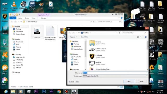Switch to the View ribbon tab
This screenshot has width=167, height=94.
[x=34, y=18]
